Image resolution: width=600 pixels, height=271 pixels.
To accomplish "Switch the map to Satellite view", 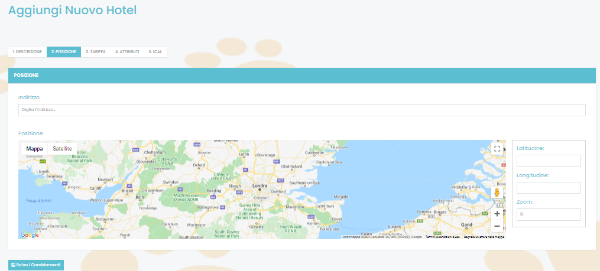I will [63, 149].
